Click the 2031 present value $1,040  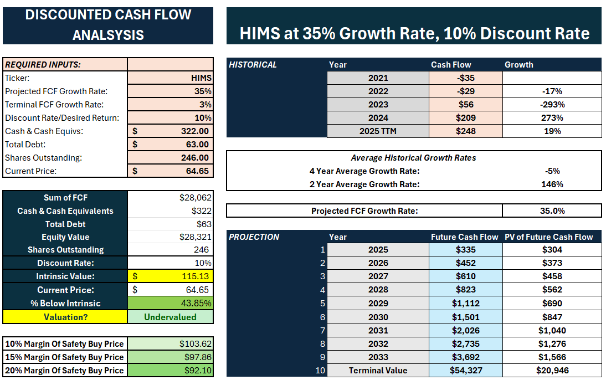[552, 331]
